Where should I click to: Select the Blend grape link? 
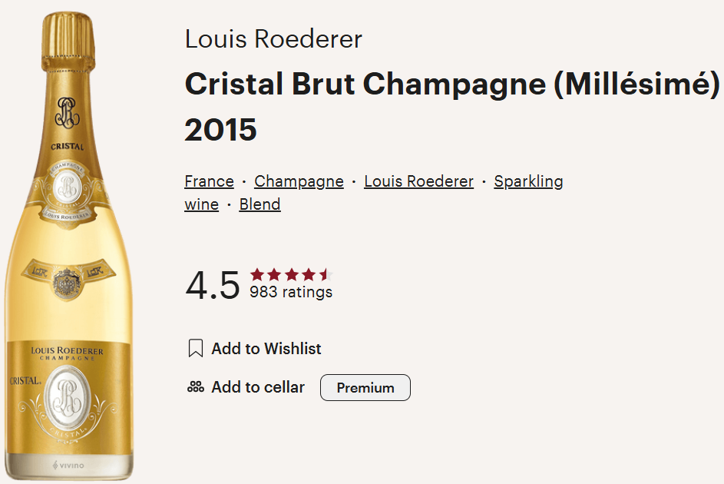pos(260,204)
